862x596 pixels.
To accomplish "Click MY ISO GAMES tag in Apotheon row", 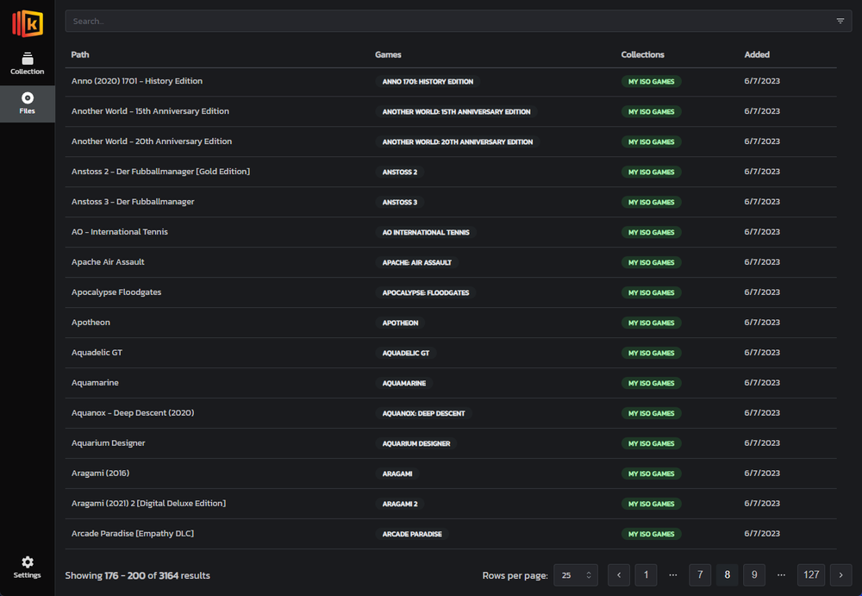I will [x=651, y=323].
